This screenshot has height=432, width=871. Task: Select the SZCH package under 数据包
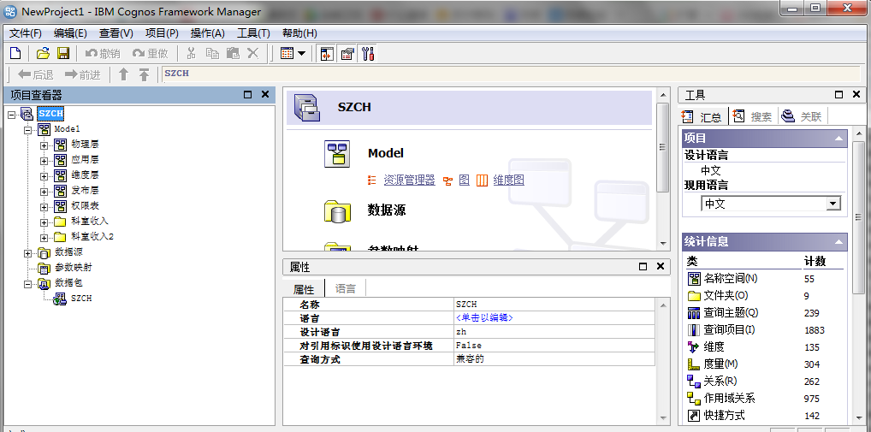[81, 299]
